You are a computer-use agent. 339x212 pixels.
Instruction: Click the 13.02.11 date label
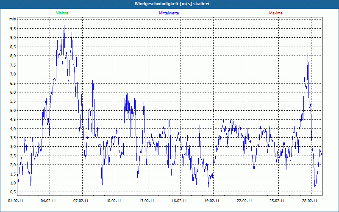147,201
